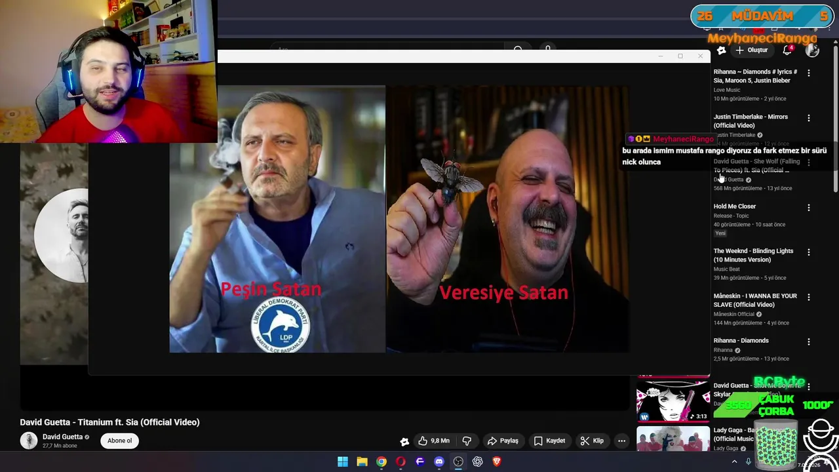Image resolution: width=839 pixels, height=472 pixels.
Task: Open the account profile avatar
Action: point(813,50)
